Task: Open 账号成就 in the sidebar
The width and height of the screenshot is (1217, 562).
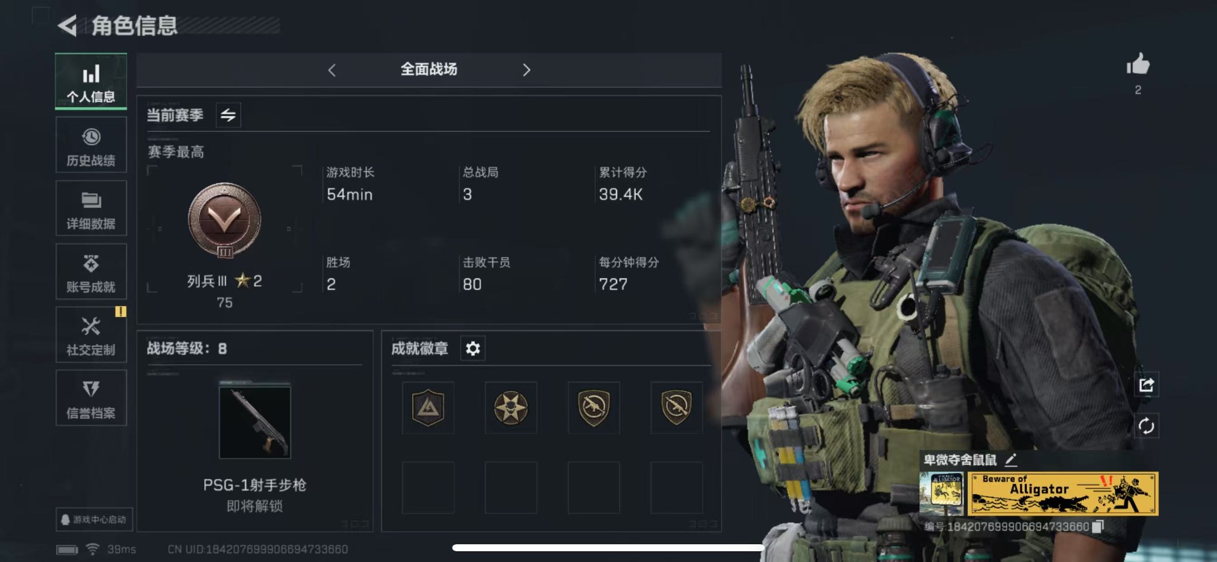Action: point(91,272)
